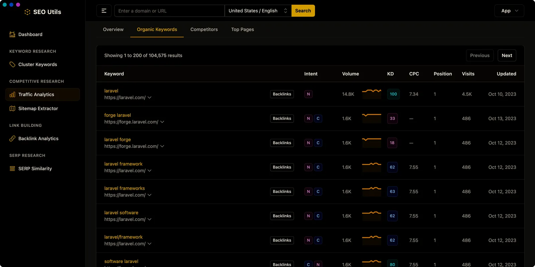Click the N intent badge for laravel/framework
The height and width of the screenshot is (267, 535).
[x=308, y=240]
